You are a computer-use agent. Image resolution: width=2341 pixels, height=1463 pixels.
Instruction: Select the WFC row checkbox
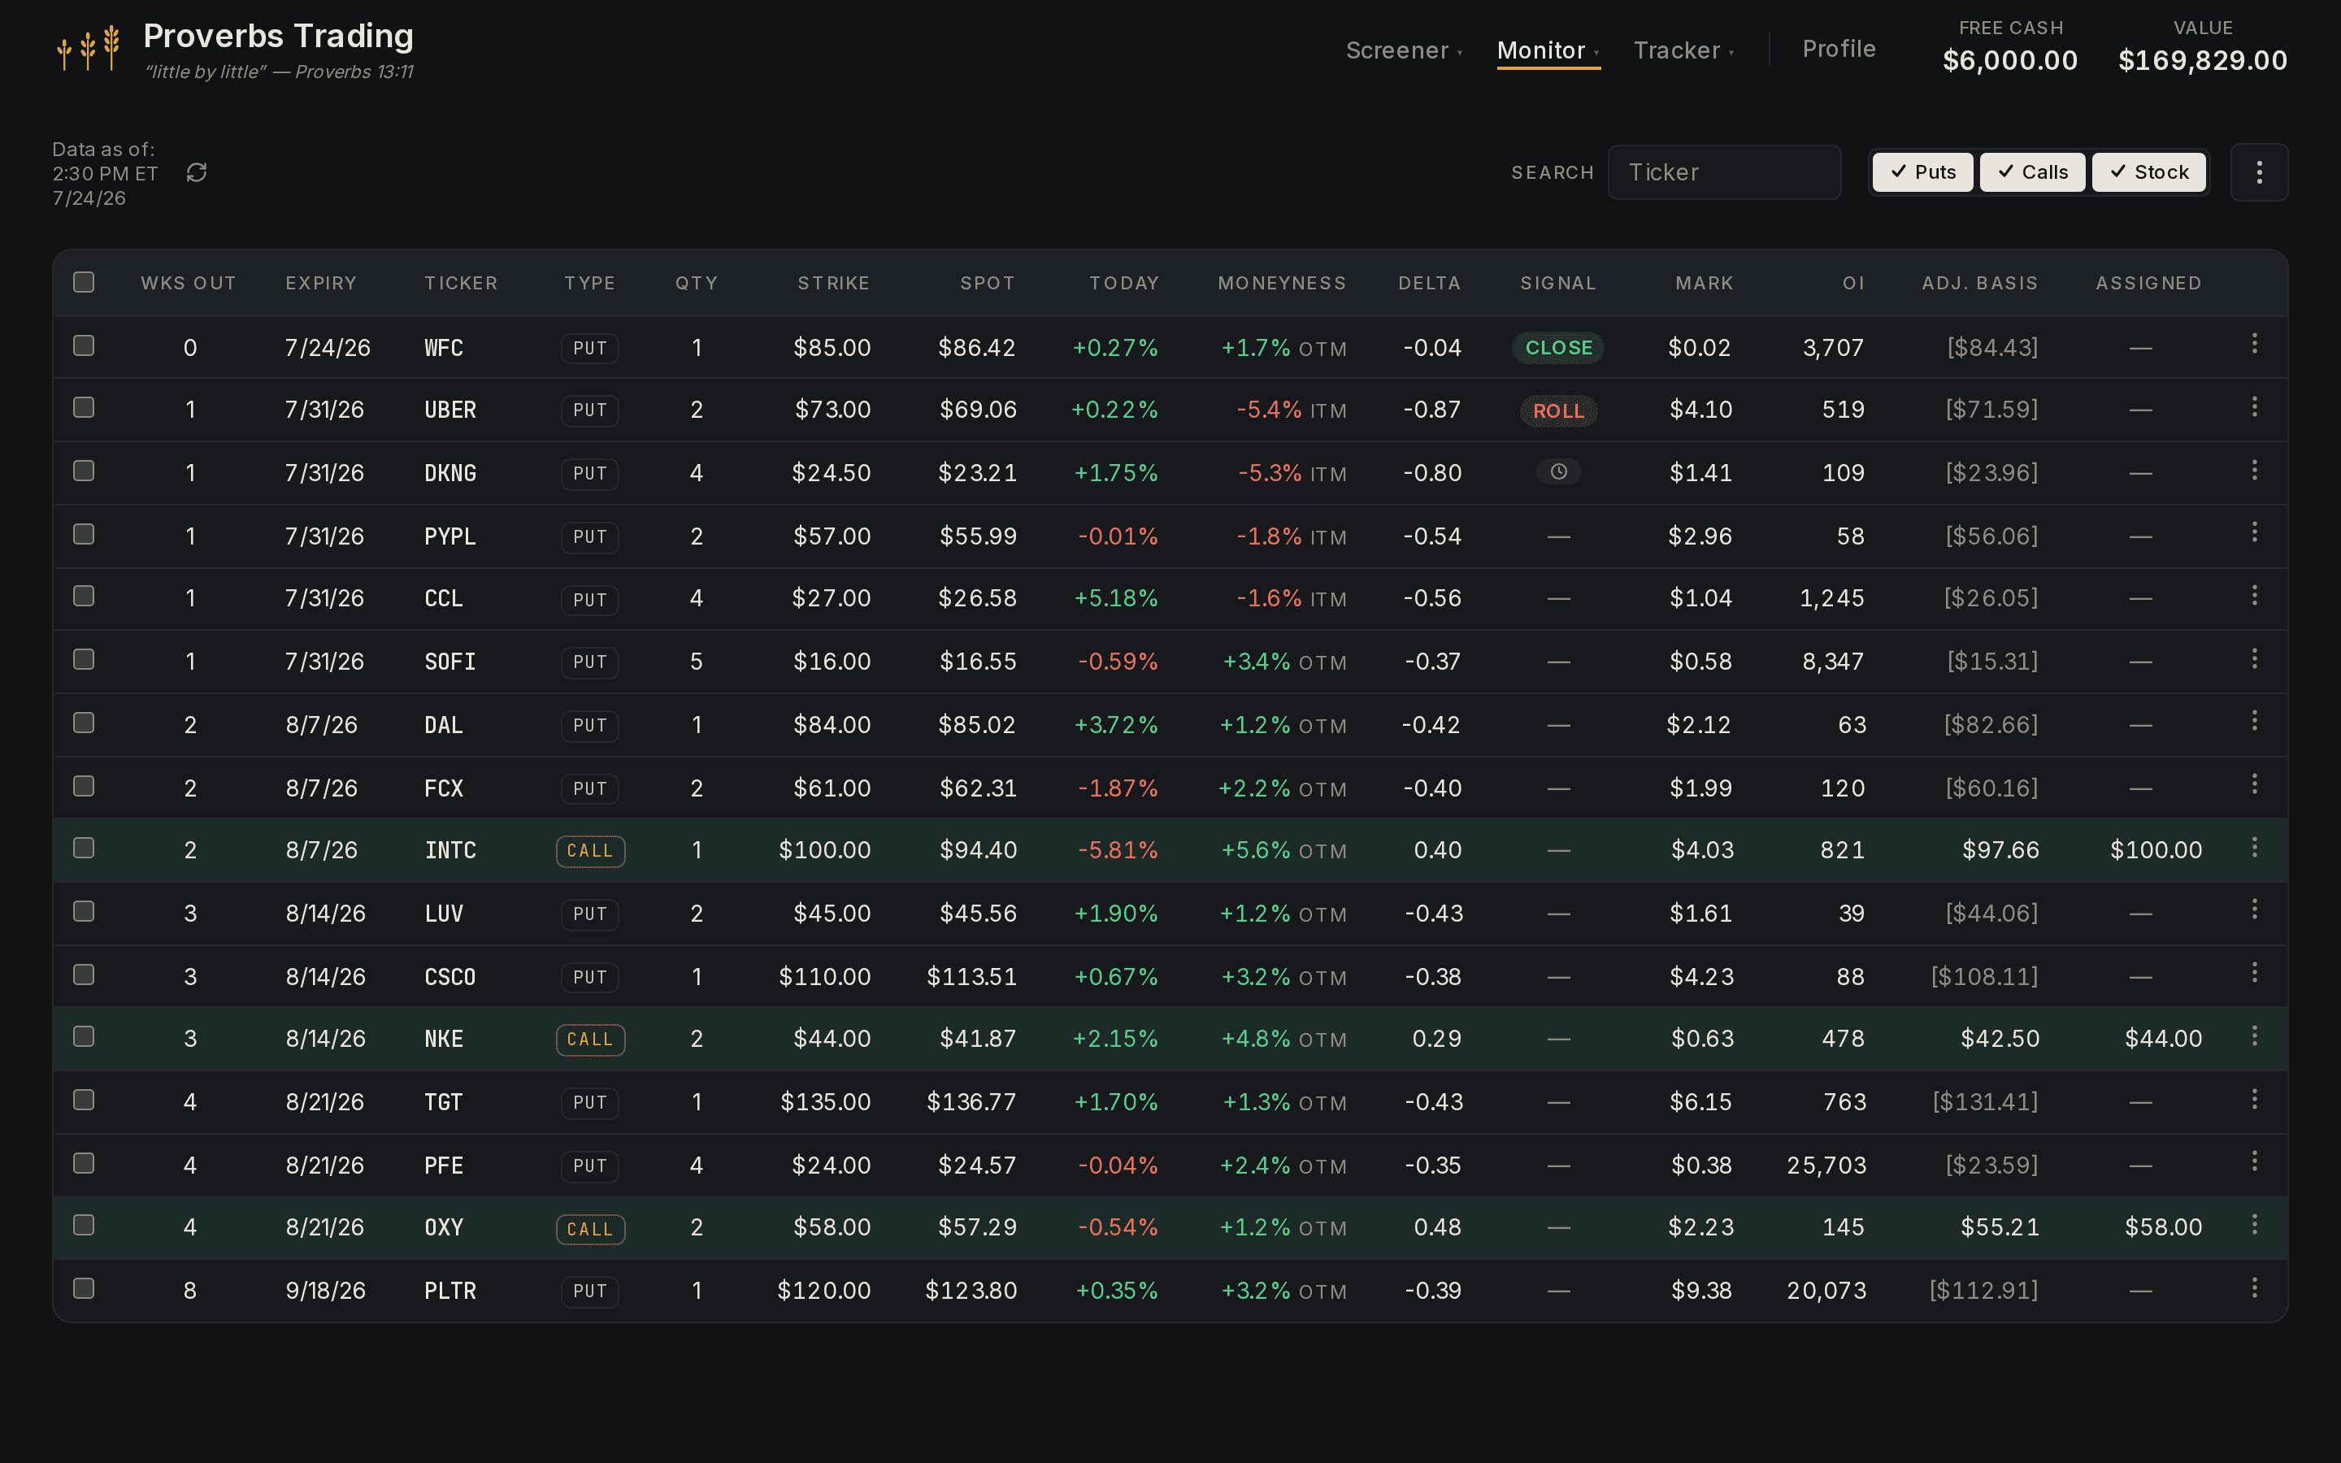tap(85, 345)
